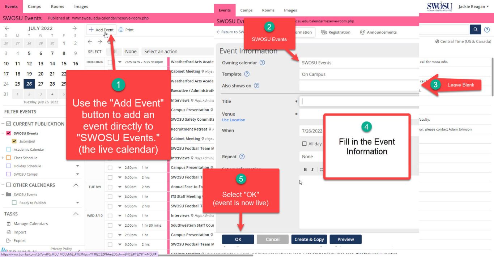Toggle CURRENT PUBLICATION checkbox
Screen dimensions: 494x257
click(x=9, y=124)
